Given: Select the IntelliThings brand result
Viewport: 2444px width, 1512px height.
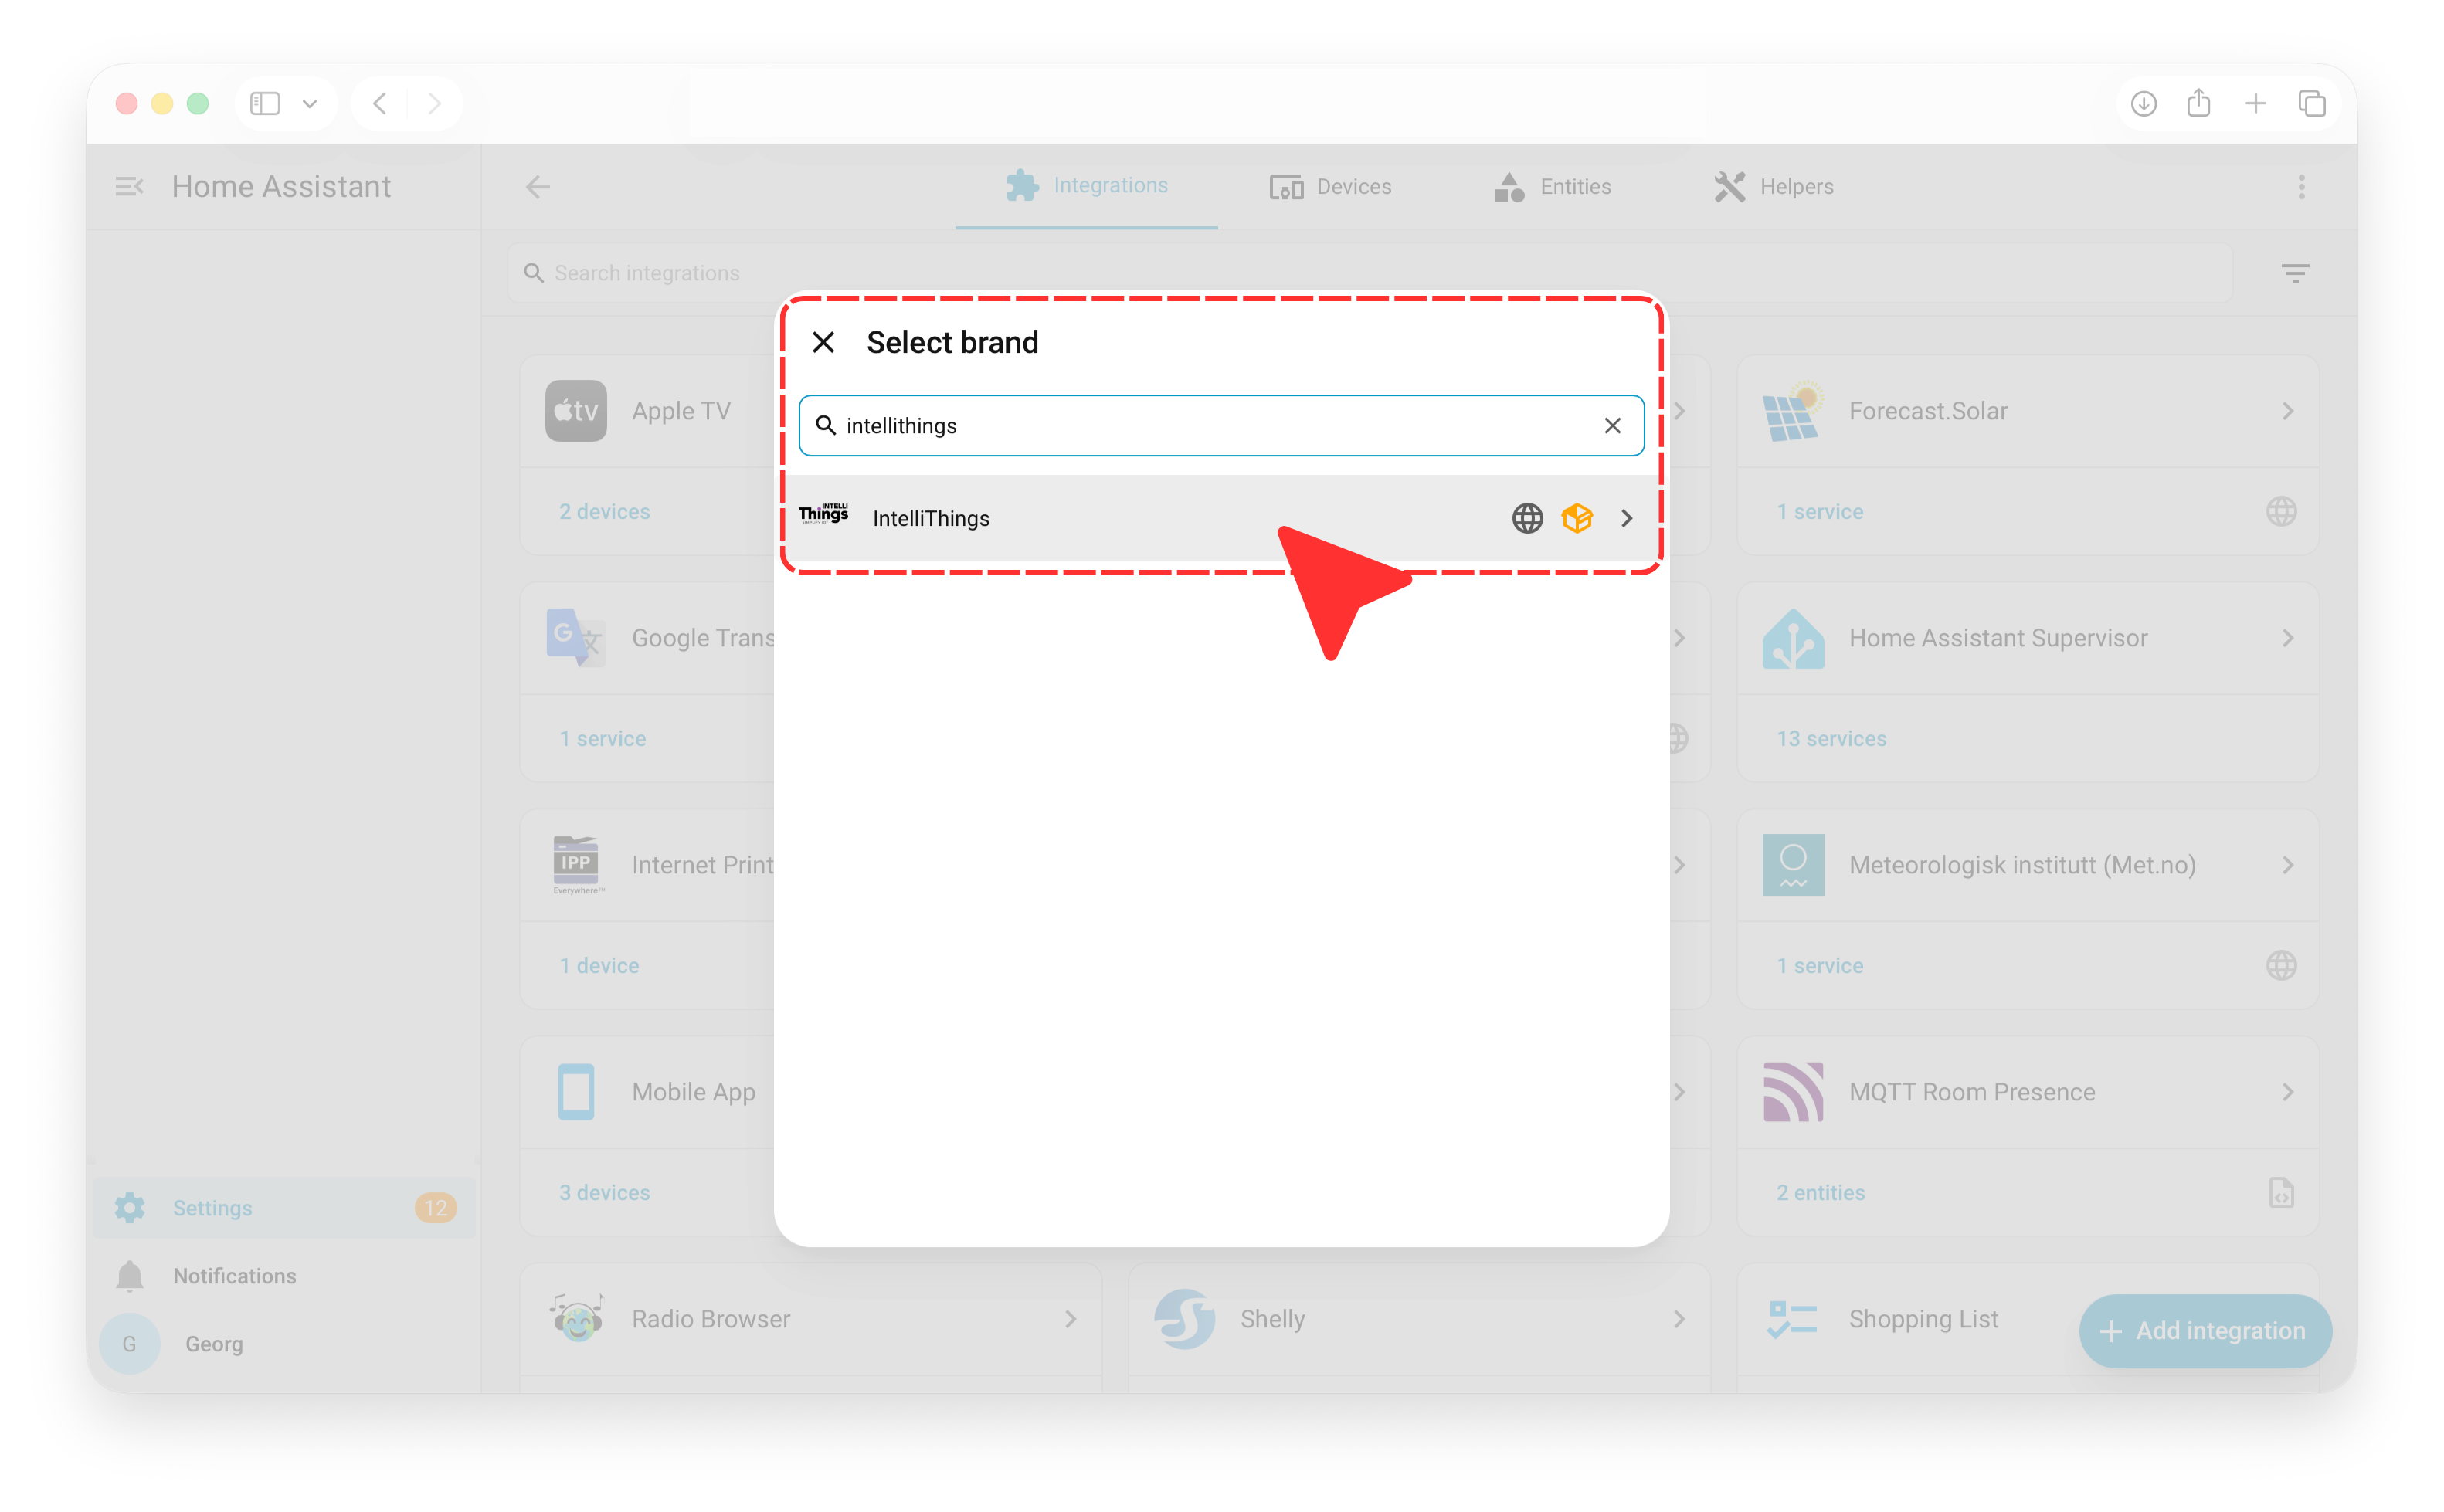Looking at the screenshot, I should click(x=1221, y=518).
